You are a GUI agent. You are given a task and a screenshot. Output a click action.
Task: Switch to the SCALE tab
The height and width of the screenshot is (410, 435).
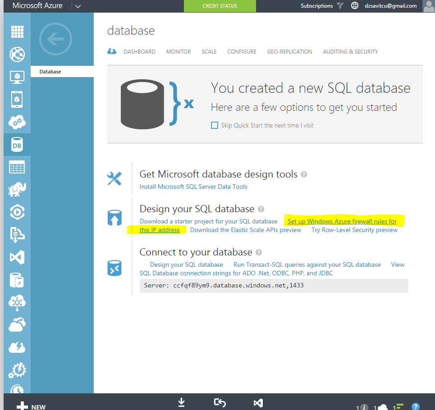[x=209, y=51]
